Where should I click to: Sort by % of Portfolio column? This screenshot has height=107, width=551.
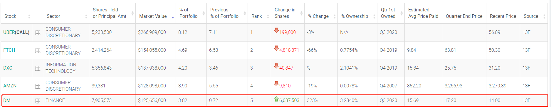click(x=191, y=13)
